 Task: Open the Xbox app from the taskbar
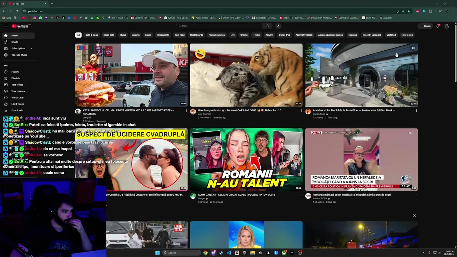point(284,253)
